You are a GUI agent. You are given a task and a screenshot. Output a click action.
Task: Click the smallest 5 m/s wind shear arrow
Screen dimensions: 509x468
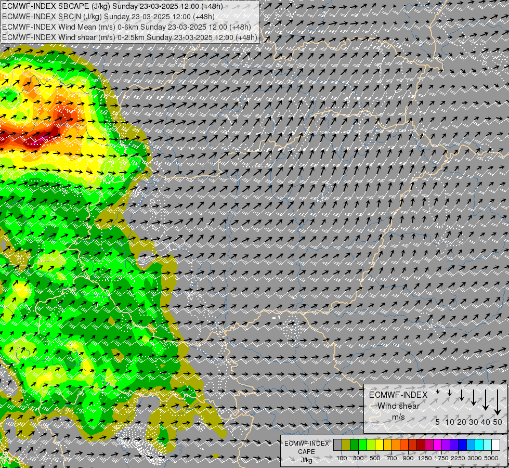pyautogui.click(x=438, y=392)
